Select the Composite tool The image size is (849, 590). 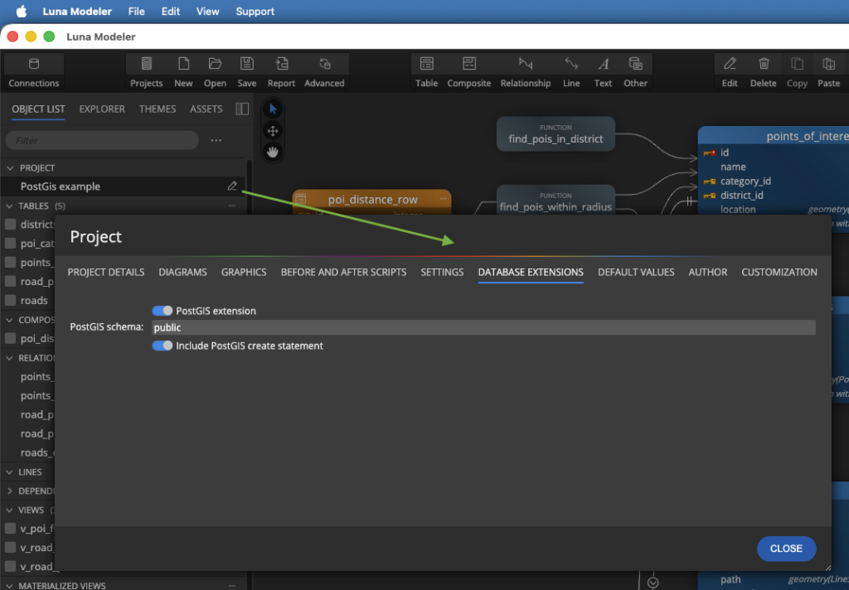(469, 70)
